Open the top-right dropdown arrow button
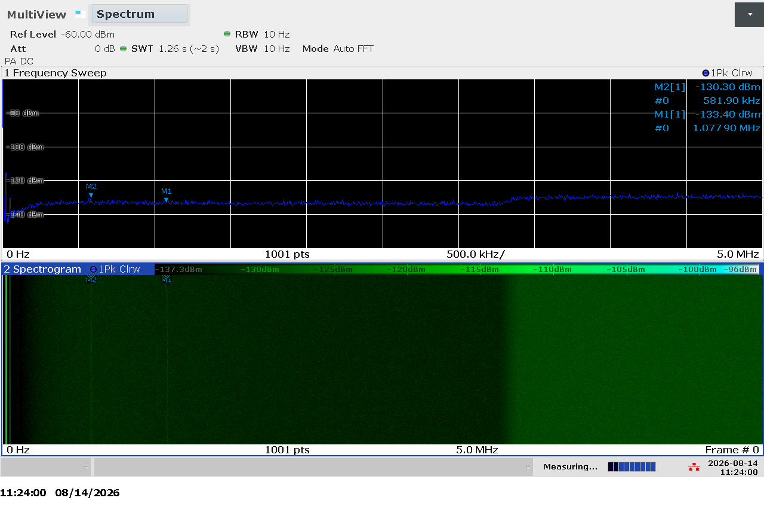The height and width of the screenshot is (507, 764). [x=749, y=14]
